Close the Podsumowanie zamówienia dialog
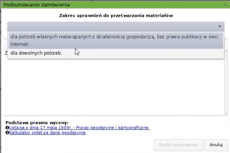 [225, 5]
